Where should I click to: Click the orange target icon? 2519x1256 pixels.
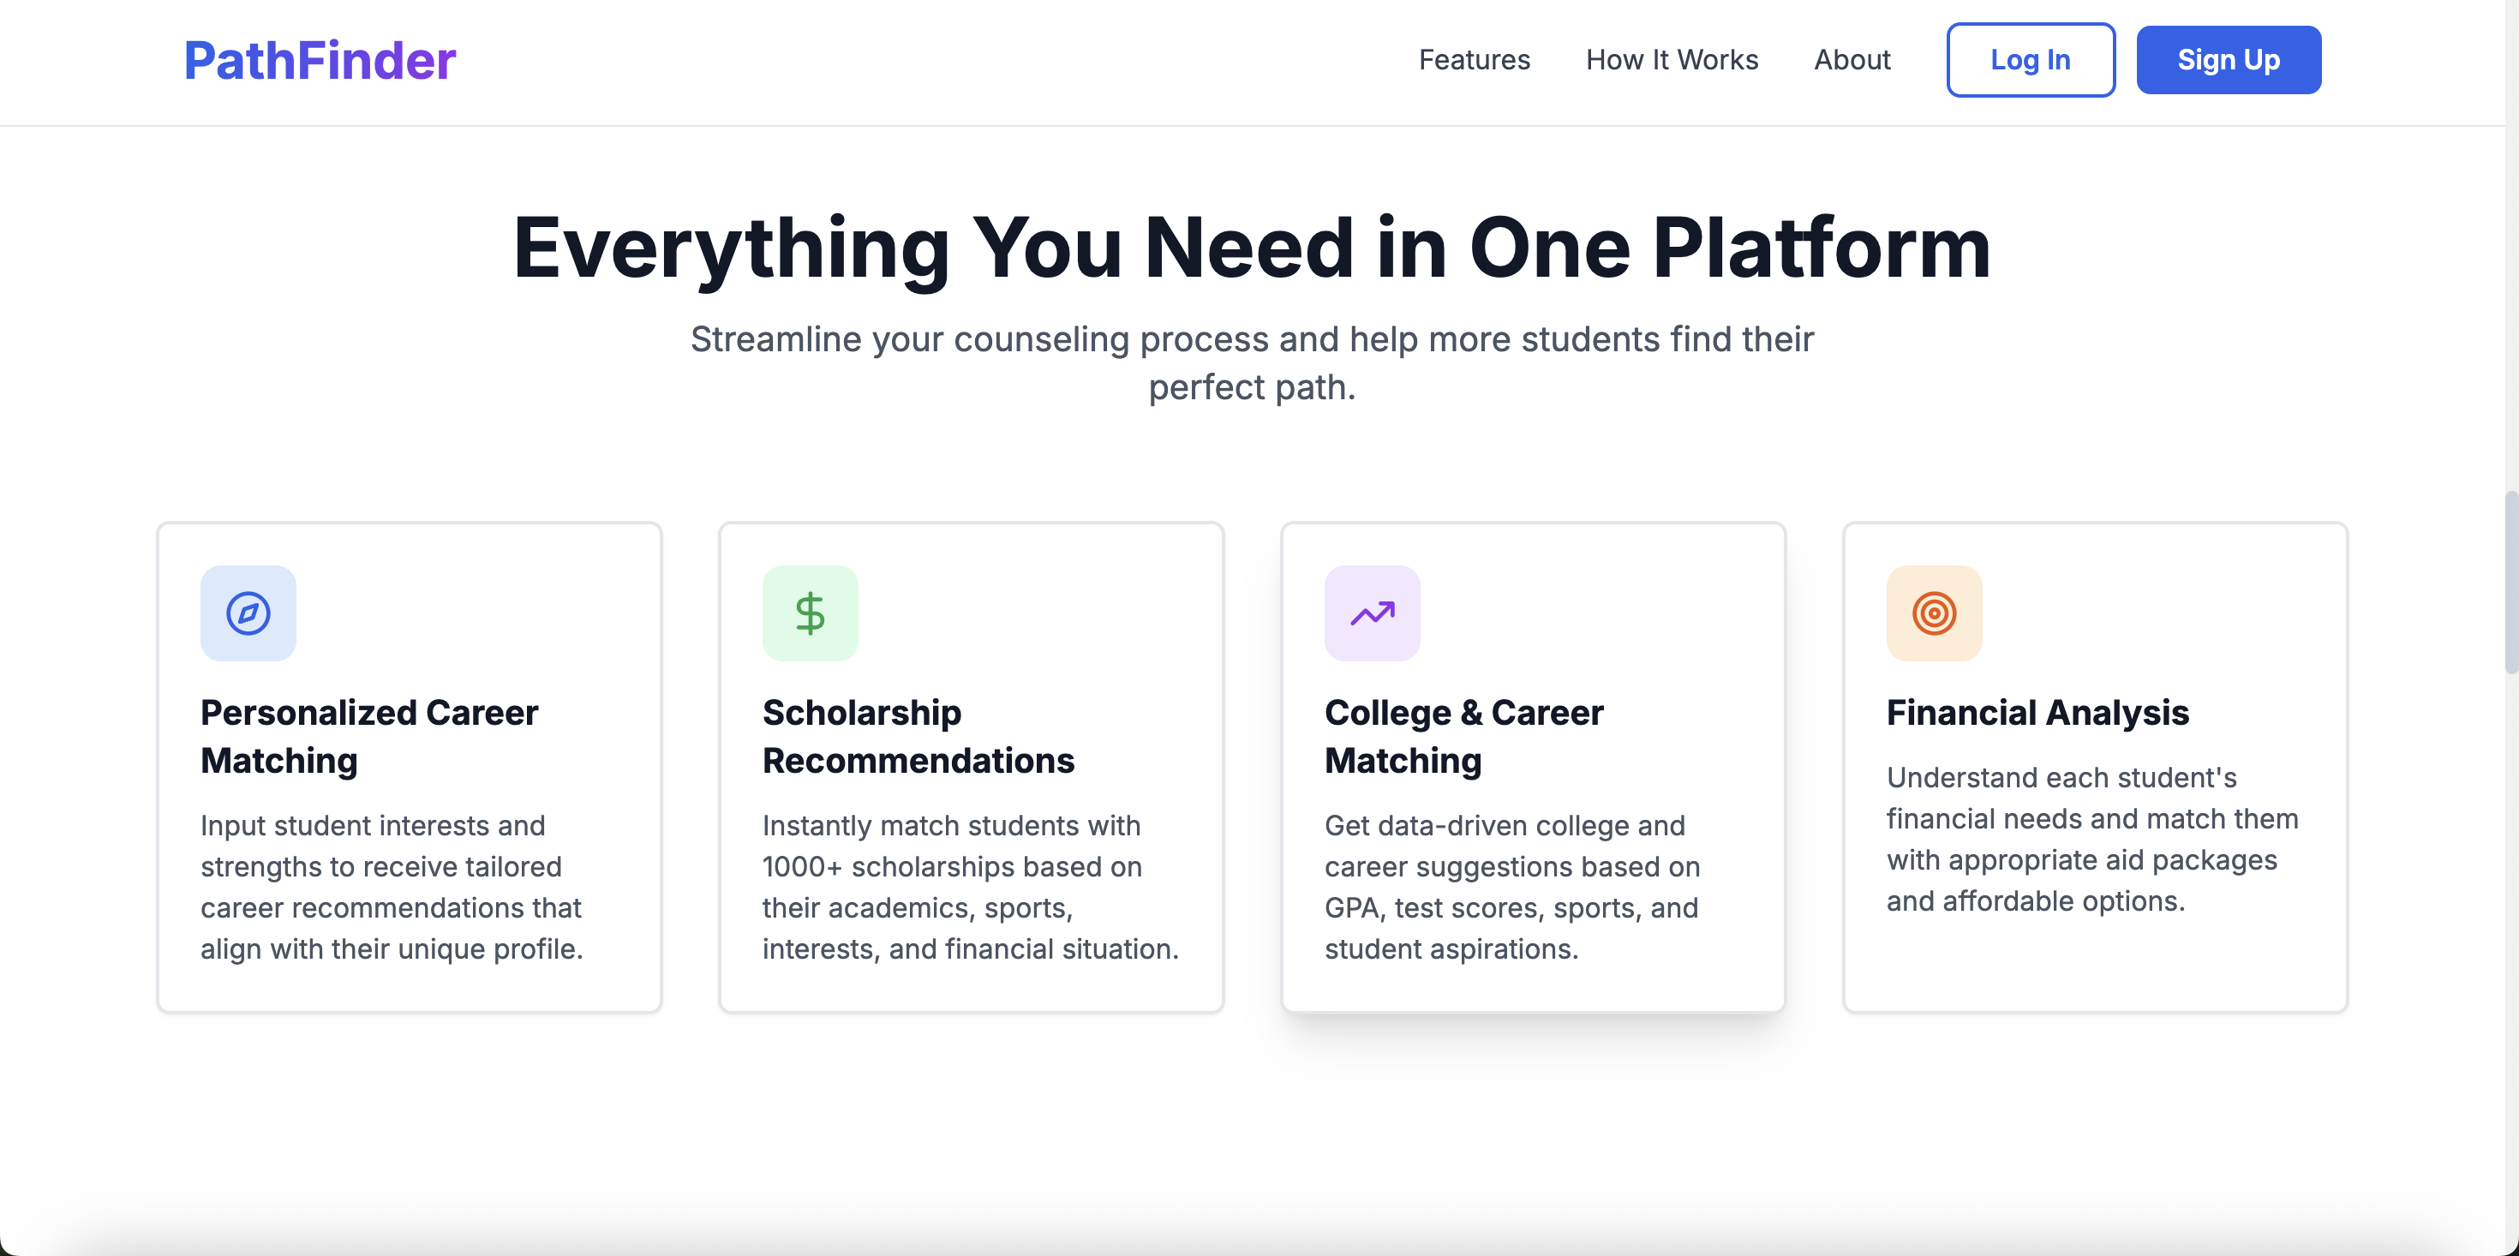[1933, 613]
